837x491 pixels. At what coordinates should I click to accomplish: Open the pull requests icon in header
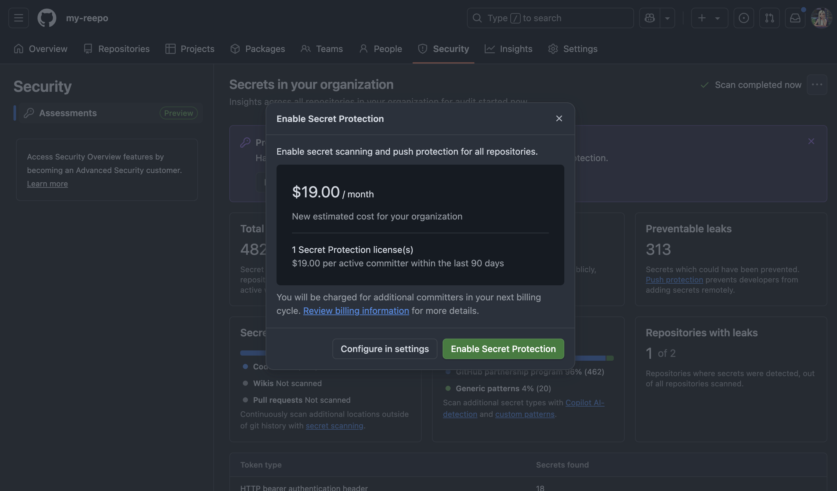[769, 18]
